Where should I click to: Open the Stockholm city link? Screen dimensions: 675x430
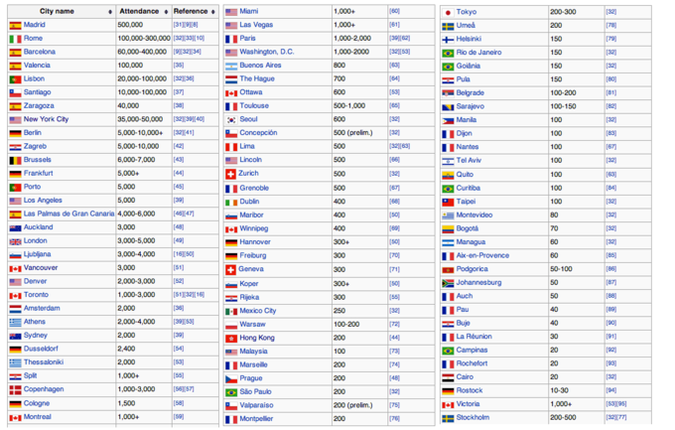coord(472,417)
